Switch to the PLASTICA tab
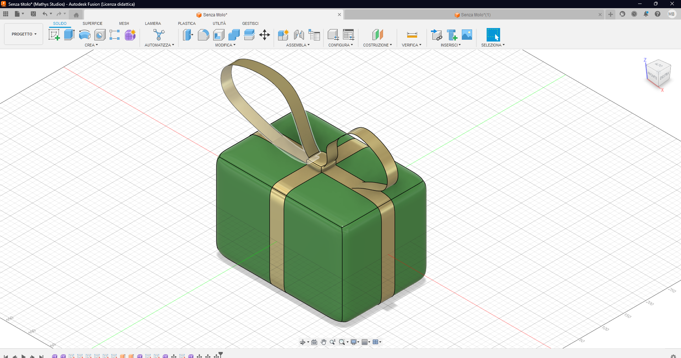 pyautogui.click(x=187, y=23)
